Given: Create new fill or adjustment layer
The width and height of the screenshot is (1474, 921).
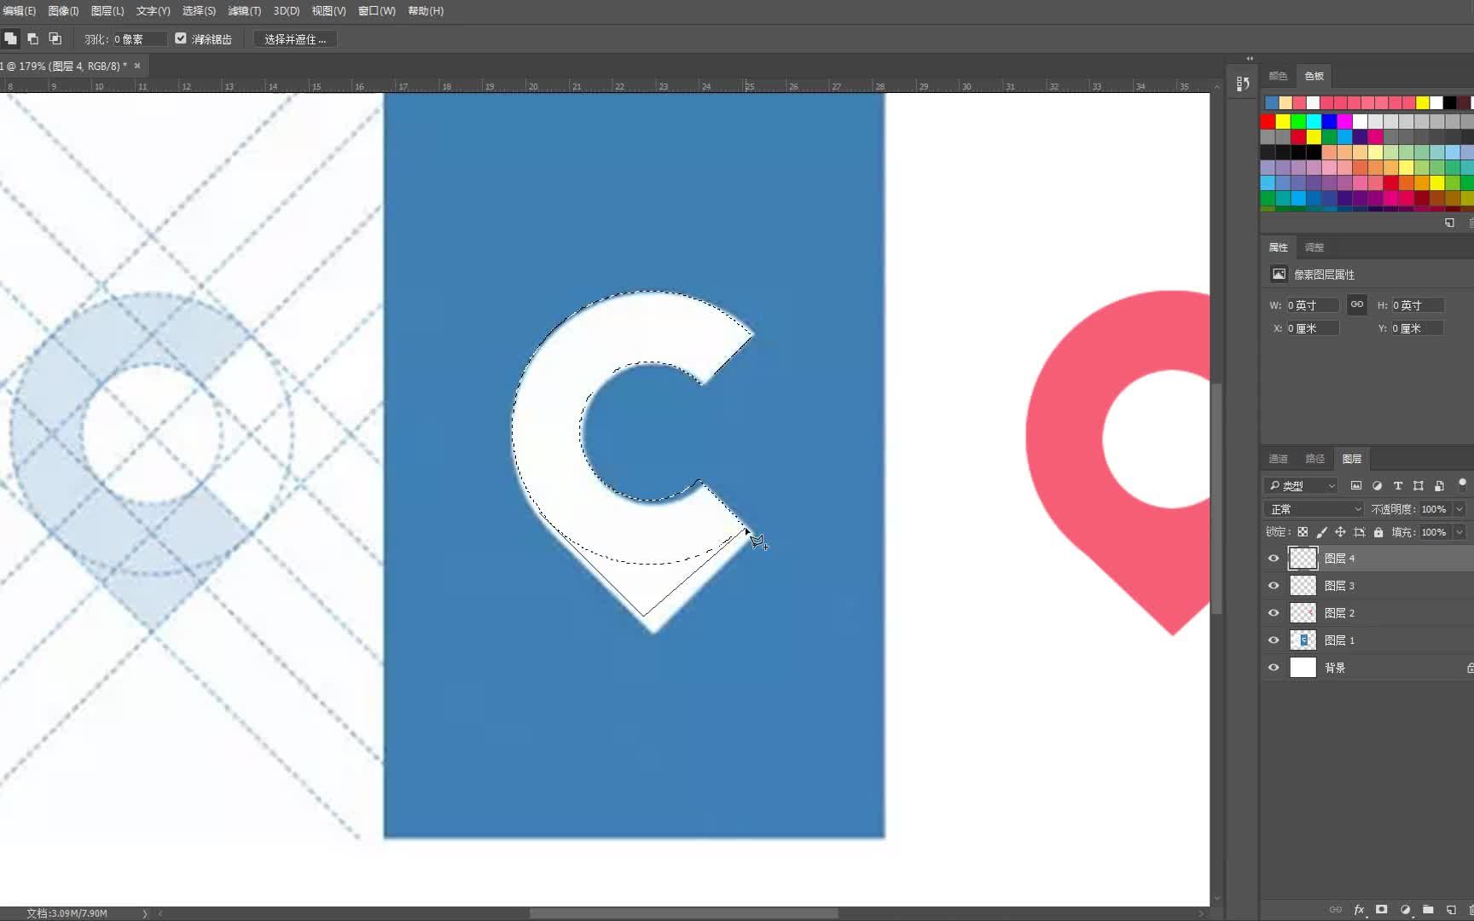Looking at the screenshot, I should coord(1405,909).
